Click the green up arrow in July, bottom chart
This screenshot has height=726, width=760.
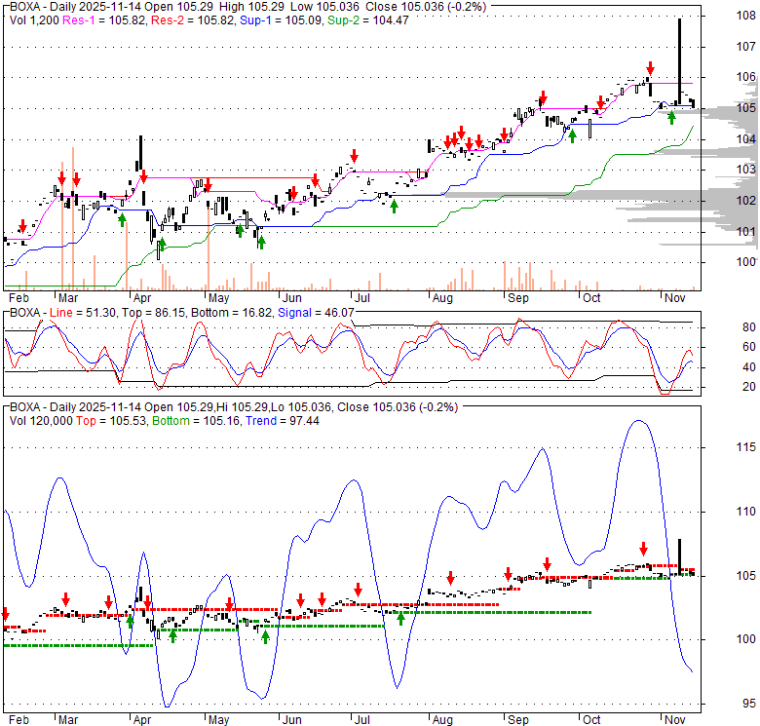tap(400, 618)
